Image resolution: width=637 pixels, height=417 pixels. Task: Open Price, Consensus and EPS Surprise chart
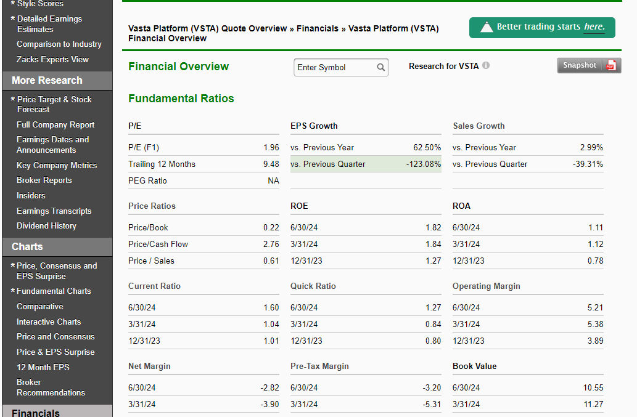click(x=57, y=271)
